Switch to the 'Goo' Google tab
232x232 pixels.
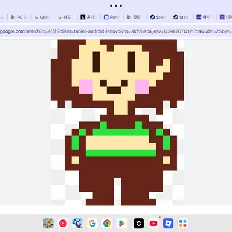(42, 18)
